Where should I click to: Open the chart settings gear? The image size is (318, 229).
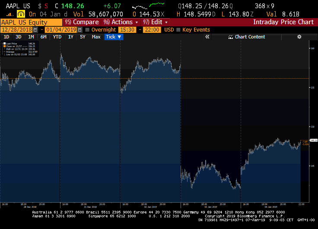299,37
